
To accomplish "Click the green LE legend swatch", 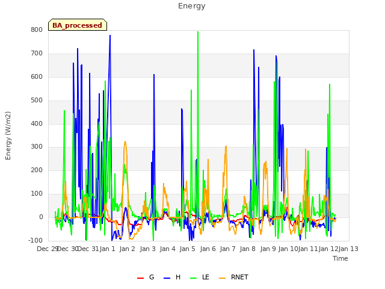I will [194, 278].
